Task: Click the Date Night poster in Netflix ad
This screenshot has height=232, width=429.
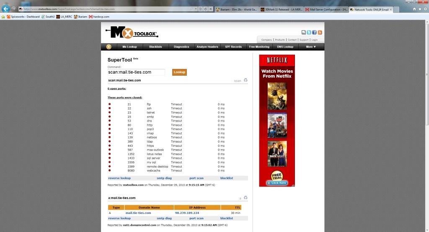Action: click(x=277, y=154)
